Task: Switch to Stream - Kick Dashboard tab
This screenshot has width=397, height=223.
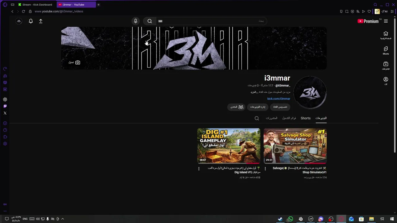Action: 35,5
